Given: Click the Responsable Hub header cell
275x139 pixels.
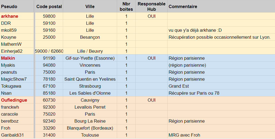Looking at the screenshot, I should (151, 6).
